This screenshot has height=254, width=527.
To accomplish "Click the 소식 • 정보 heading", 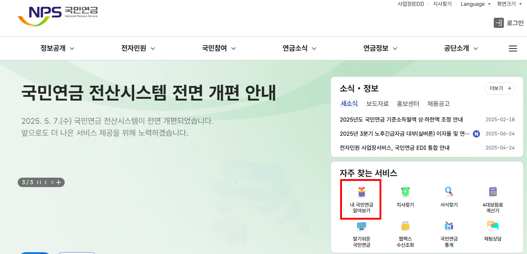I will [x=359, y=88].
